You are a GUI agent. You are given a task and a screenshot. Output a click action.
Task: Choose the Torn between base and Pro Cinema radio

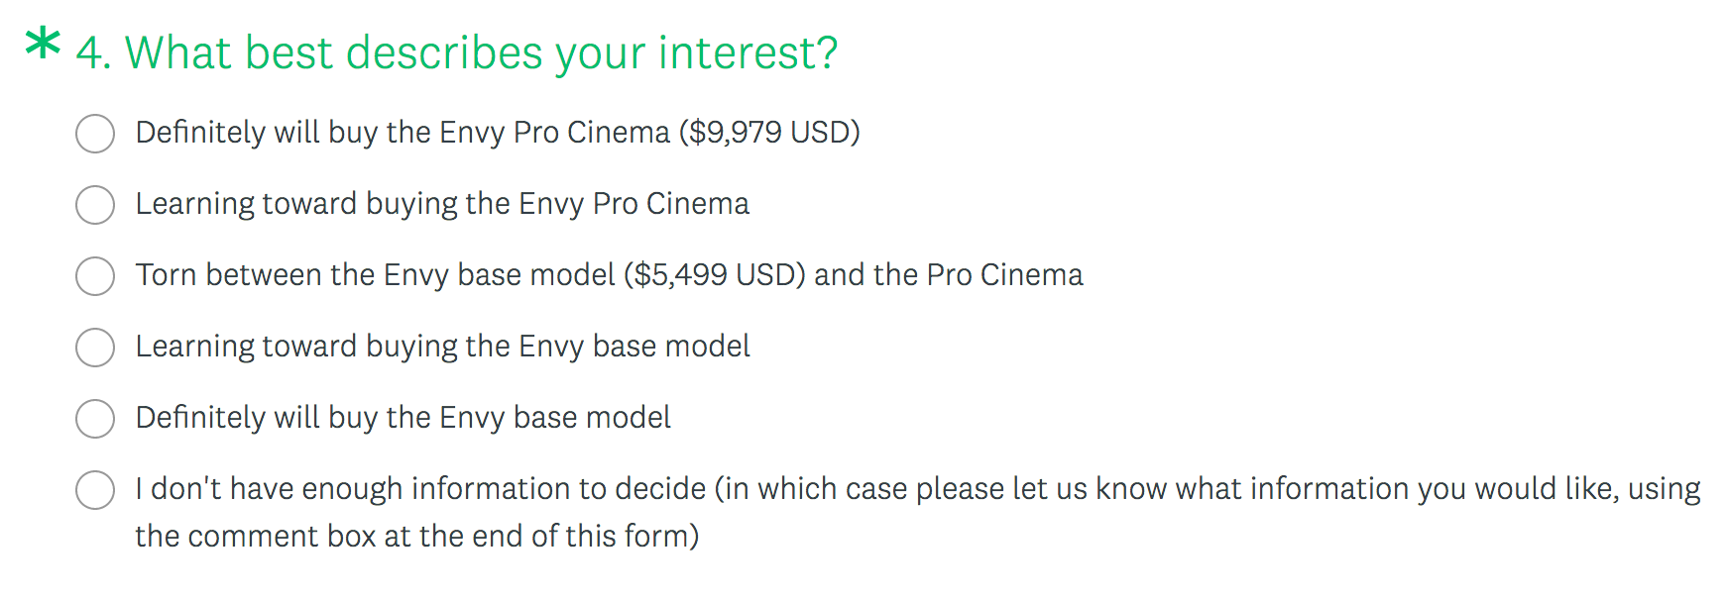tap(95, 276)
